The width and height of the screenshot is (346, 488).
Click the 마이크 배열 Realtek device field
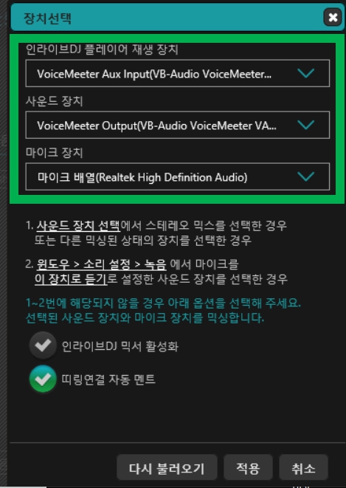pyautogui.click(x=178, y=176)
